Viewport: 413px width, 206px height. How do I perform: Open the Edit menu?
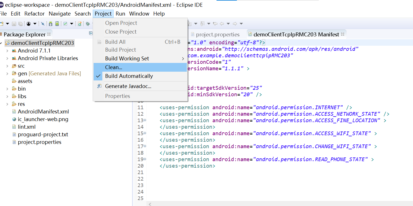coord(16,14)
